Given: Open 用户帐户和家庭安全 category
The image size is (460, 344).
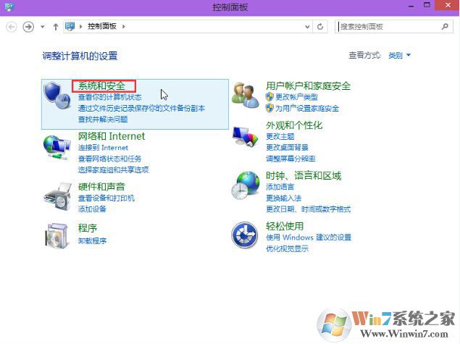Looking at the screenshot, I should tap(309, 86).
